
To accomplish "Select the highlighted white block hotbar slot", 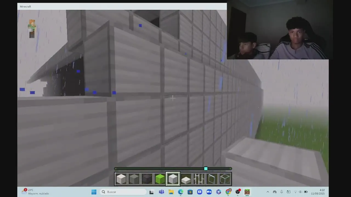I will (x=173, y=179).
